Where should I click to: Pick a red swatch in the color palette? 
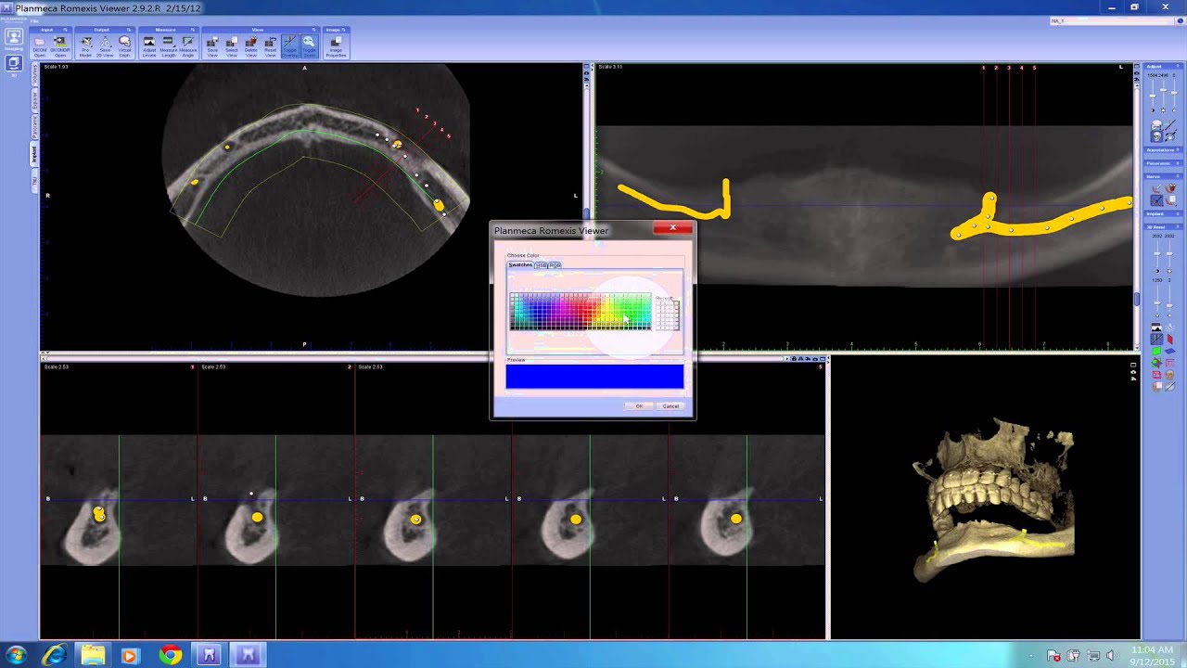(x=589, y=311)
